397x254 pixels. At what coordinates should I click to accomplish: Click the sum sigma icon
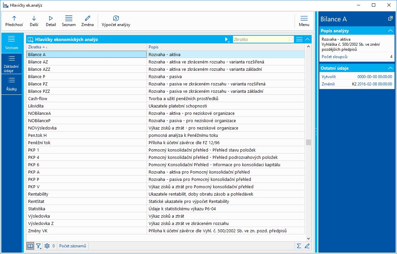[x=299, y=246]
